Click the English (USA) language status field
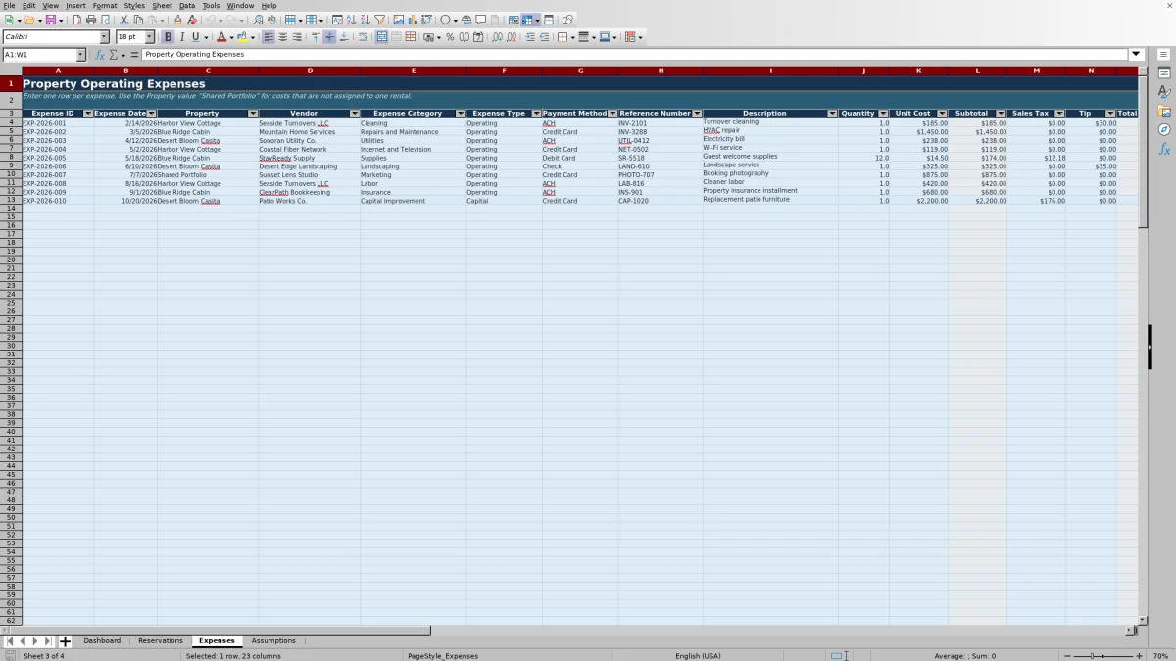The width and height of the screenshot is (1176, 661). tap(697, 656)
